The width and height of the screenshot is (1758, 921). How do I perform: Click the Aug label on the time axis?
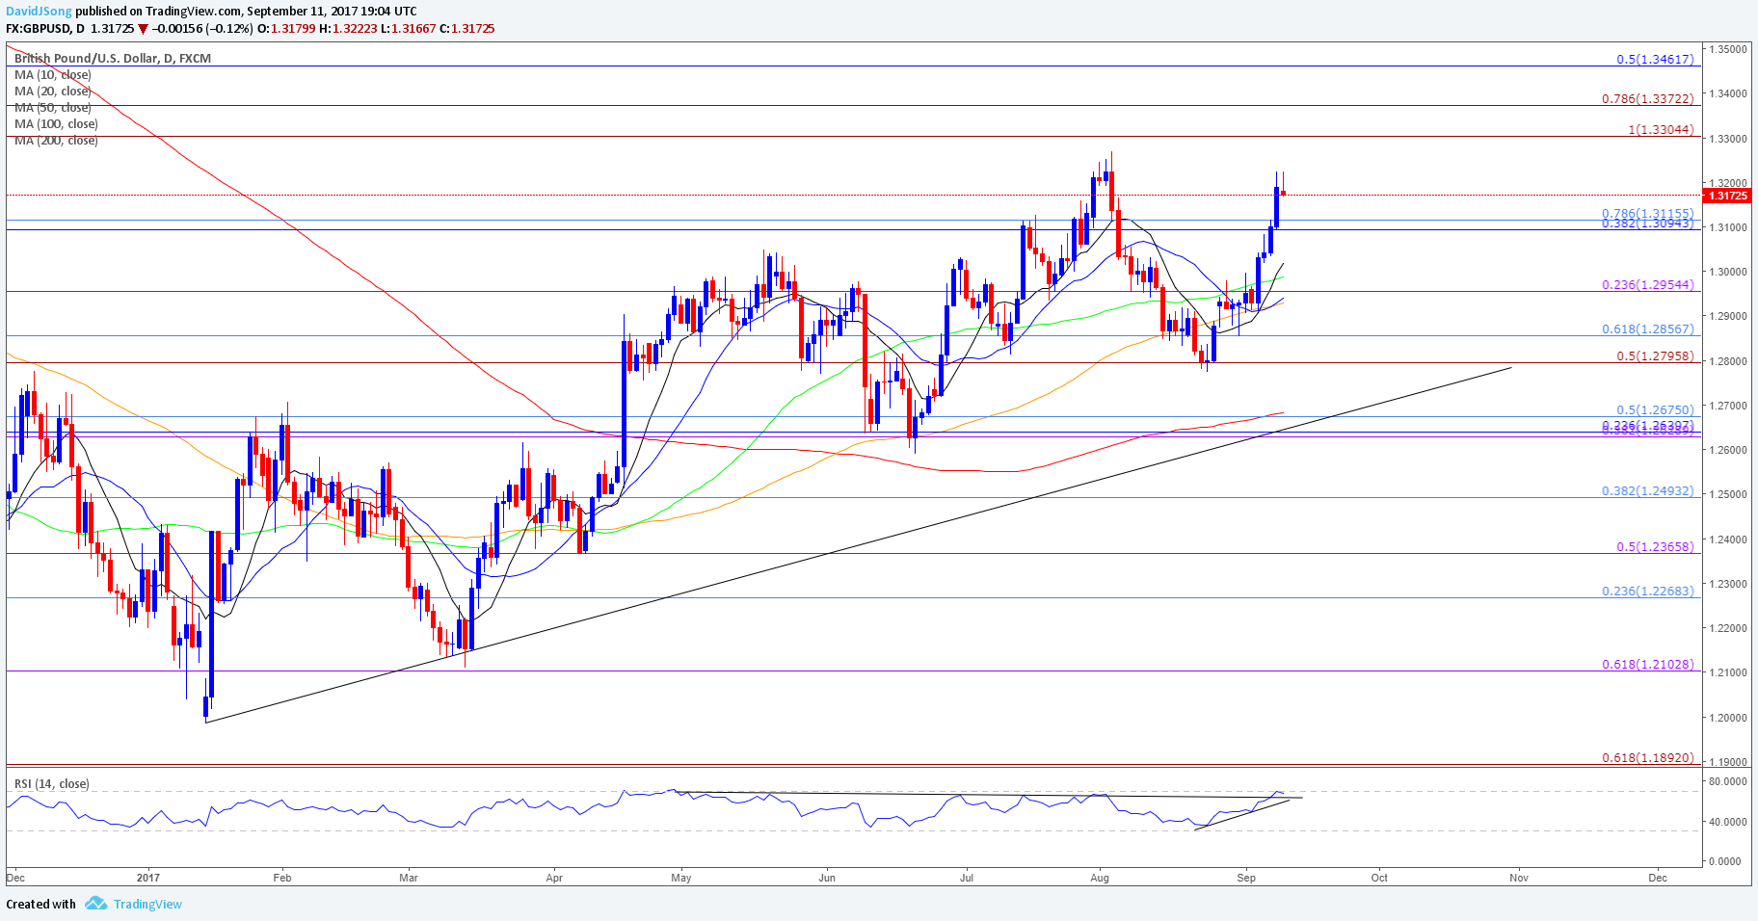(1100, 878)
